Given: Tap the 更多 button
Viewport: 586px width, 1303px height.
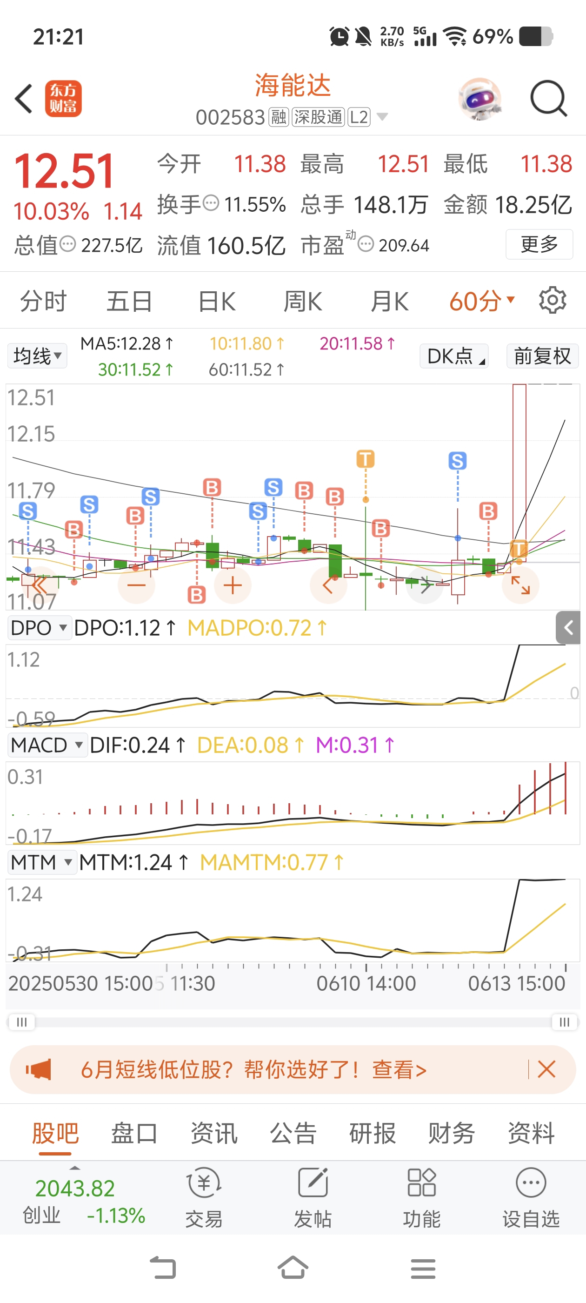Looking at the screenshot, I should pos(539,244).
